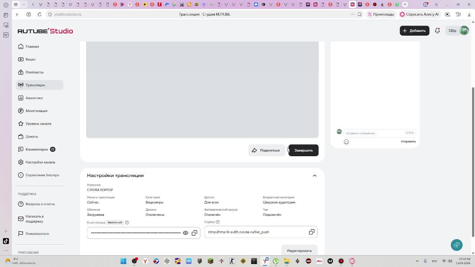This screenshot has width=475, height=267.
Task: Click the Сервер help icon
Action: (218, 222)
